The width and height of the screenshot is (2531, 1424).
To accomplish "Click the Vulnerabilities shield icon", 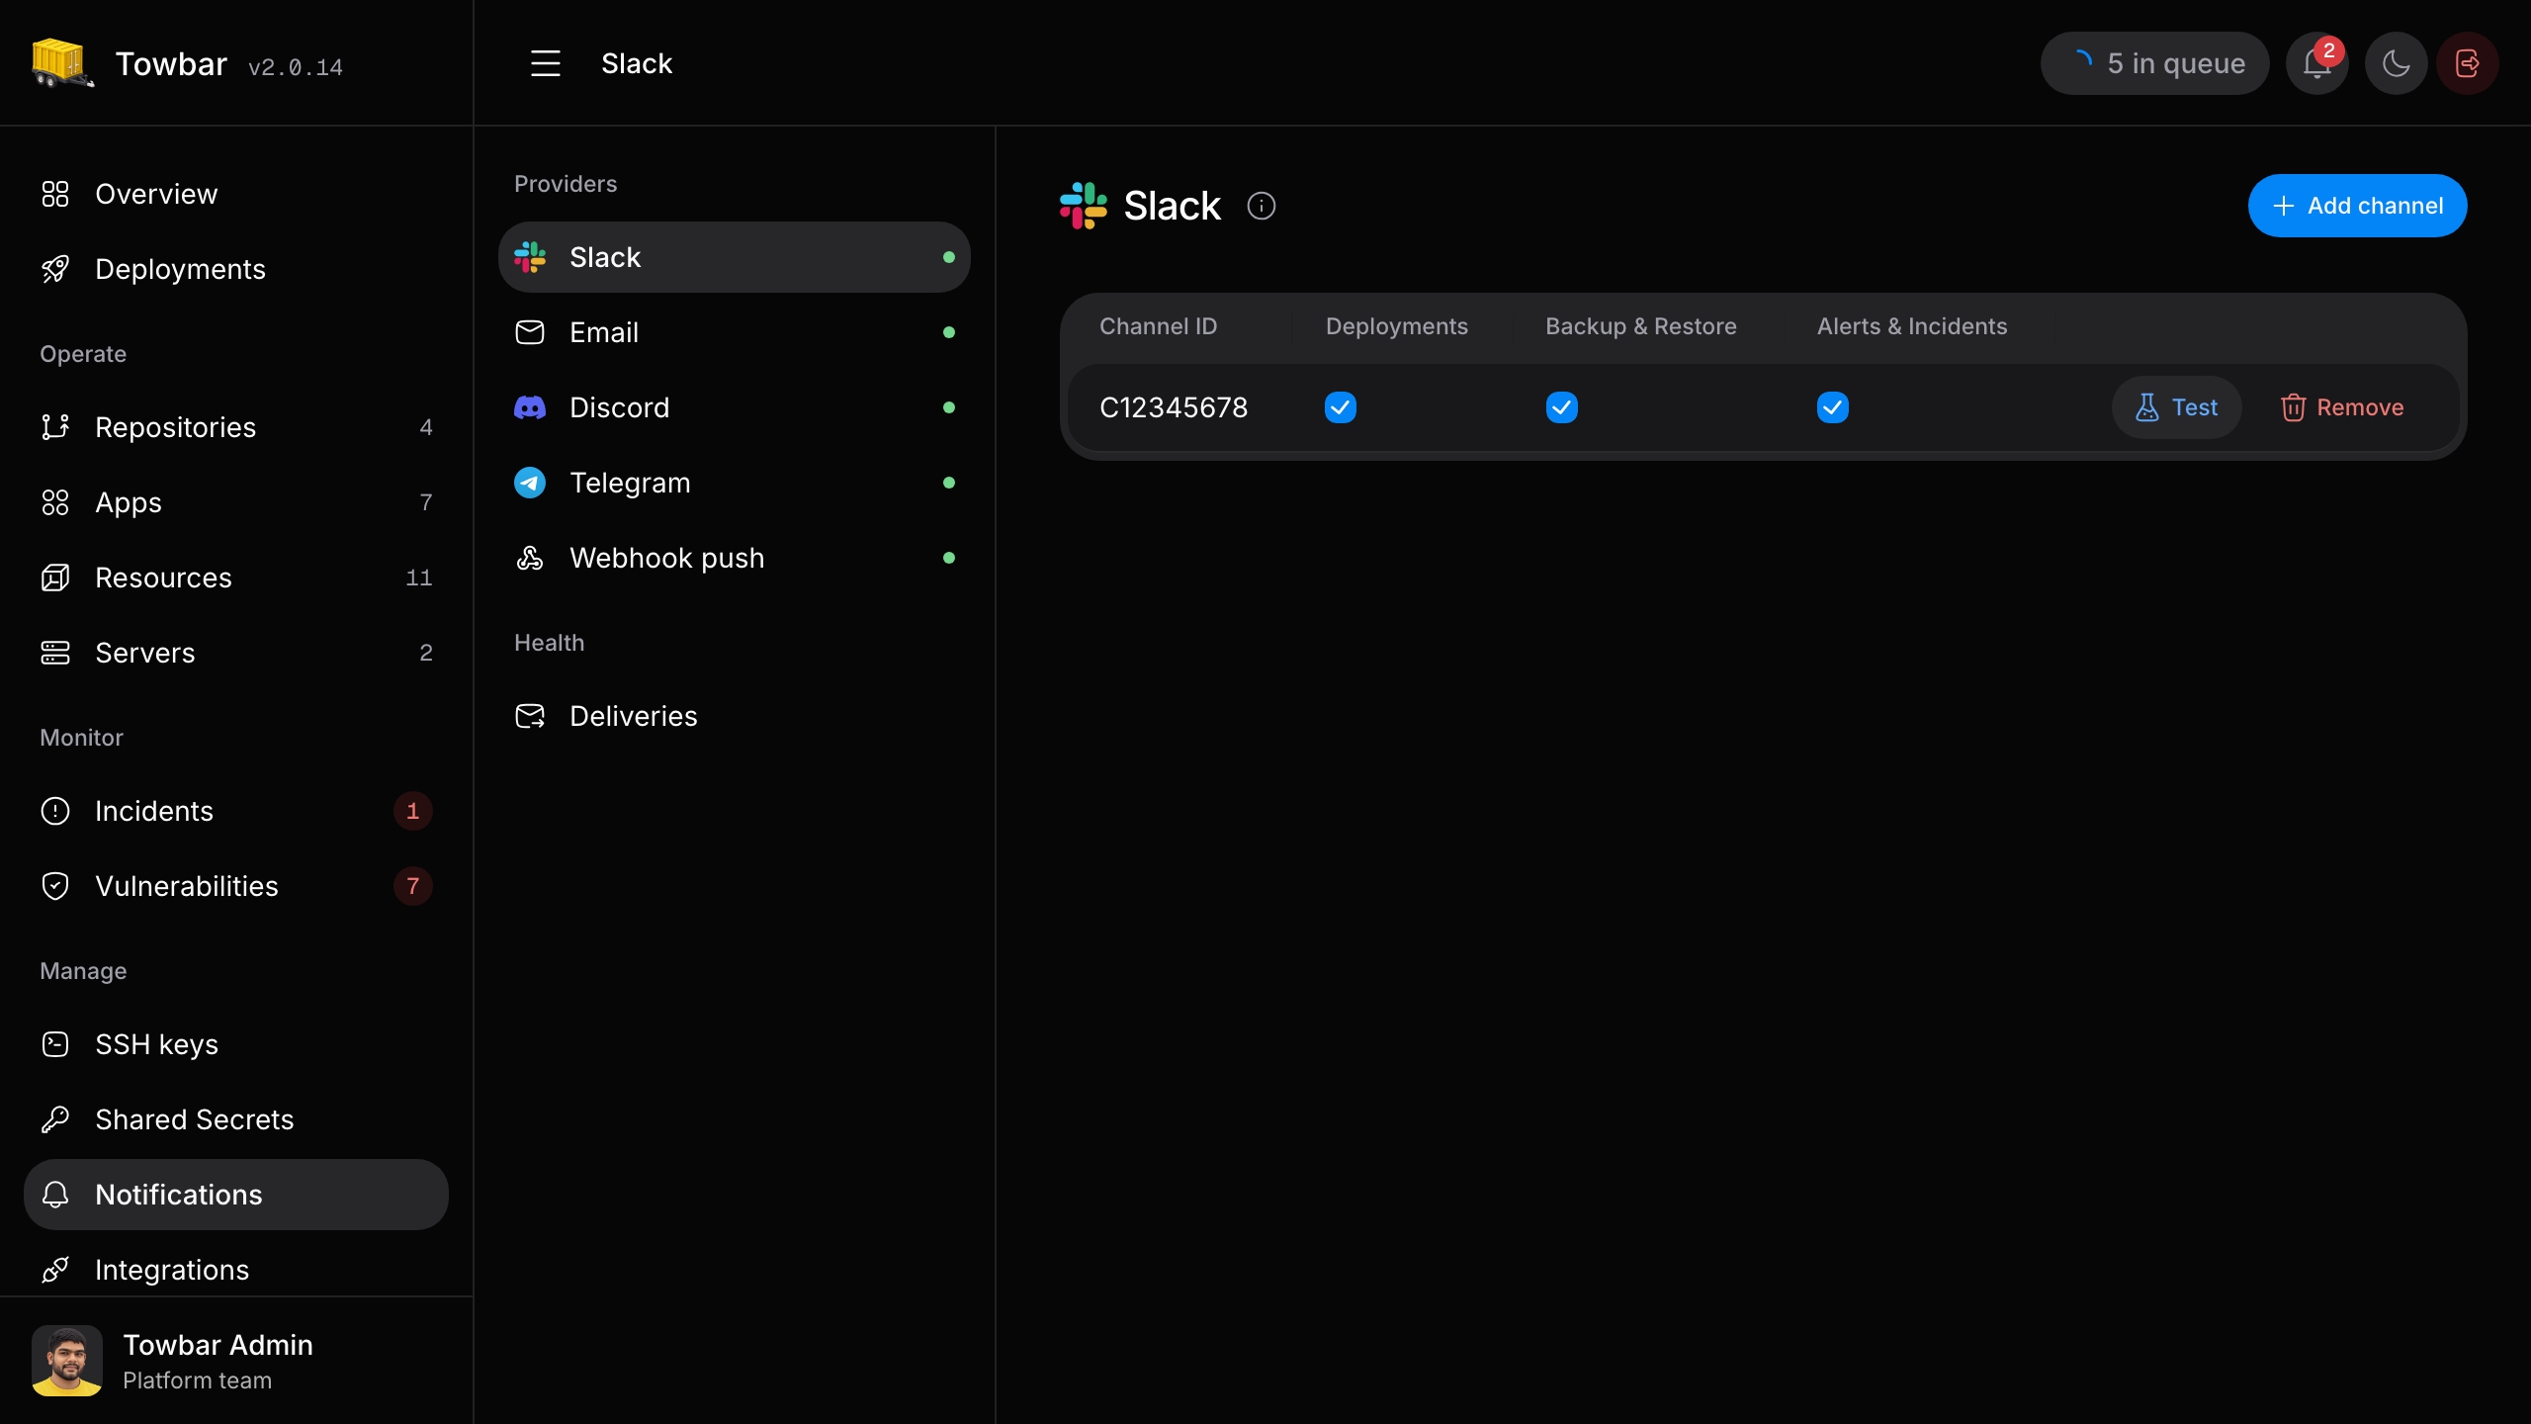I will [x=55, y=886].
